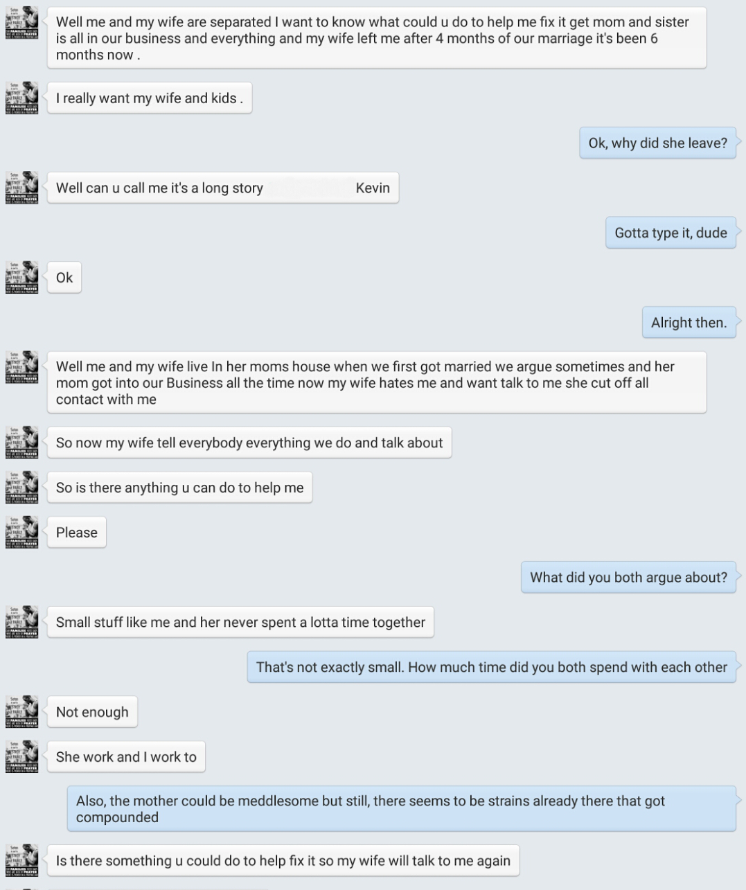The width and height of the screenshot is (746, 890).
Task: Click the "So now my wife tell everybody" bubble
Action: (249, 443)
